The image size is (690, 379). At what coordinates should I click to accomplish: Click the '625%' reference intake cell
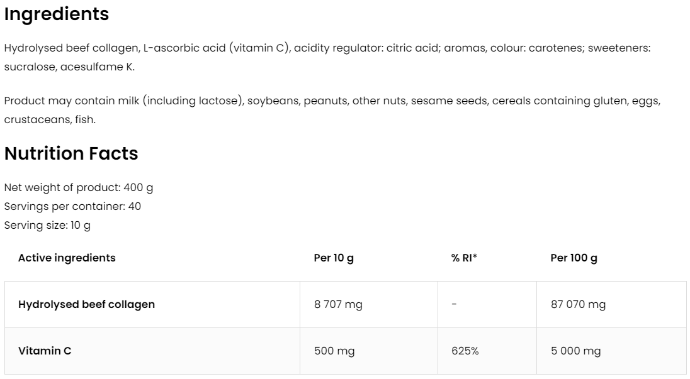465,351
